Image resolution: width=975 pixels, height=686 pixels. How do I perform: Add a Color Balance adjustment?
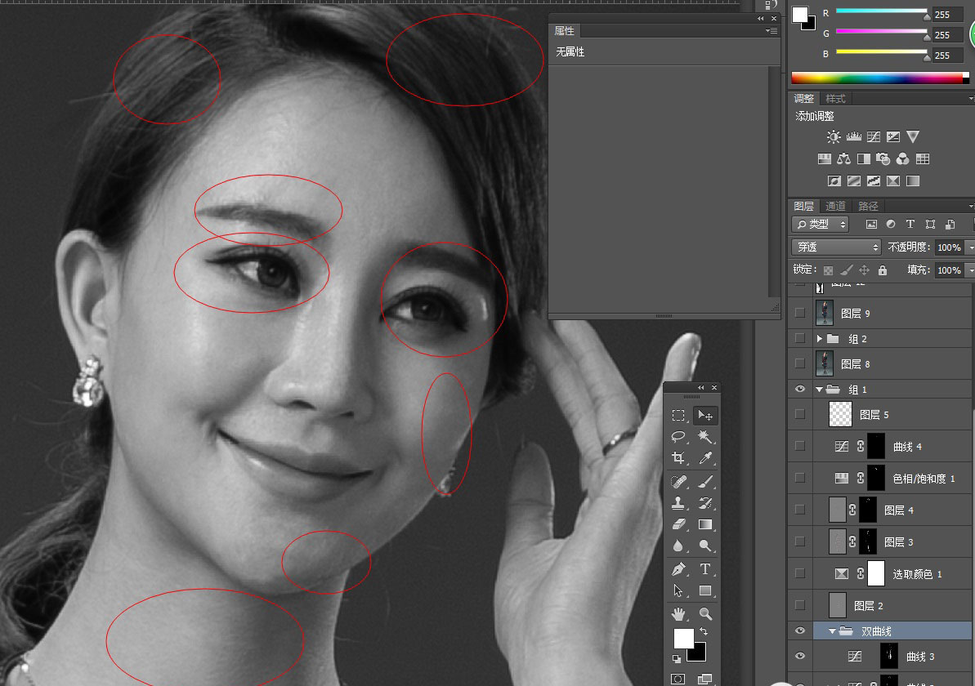click(x=843, y=159)
